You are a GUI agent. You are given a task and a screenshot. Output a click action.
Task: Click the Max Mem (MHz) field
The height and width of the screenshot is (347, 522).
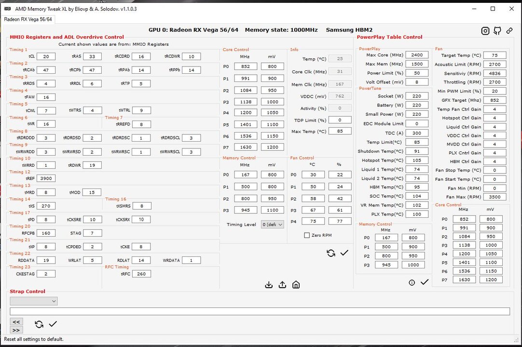coord(417,64)
